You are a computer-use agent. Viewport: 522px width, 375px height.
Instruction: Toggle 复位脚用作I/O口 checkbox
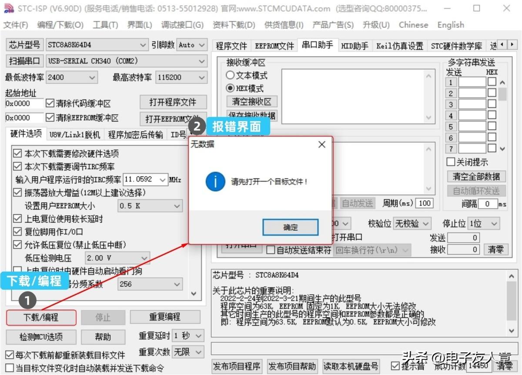click(17, 232)
